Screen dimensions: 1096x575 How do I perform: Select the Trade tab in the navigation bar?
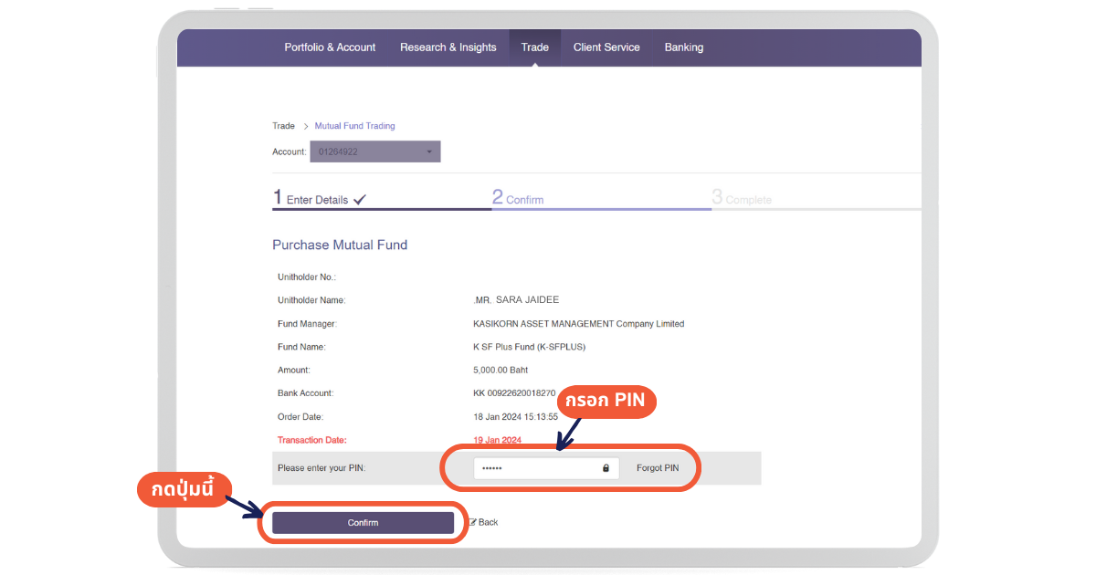click(534, 47)
